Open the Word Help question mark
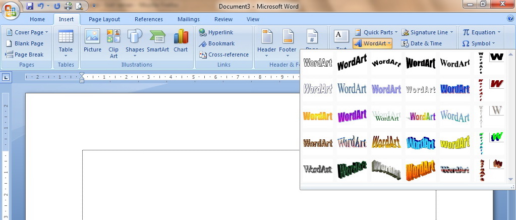 pos(510,19)
